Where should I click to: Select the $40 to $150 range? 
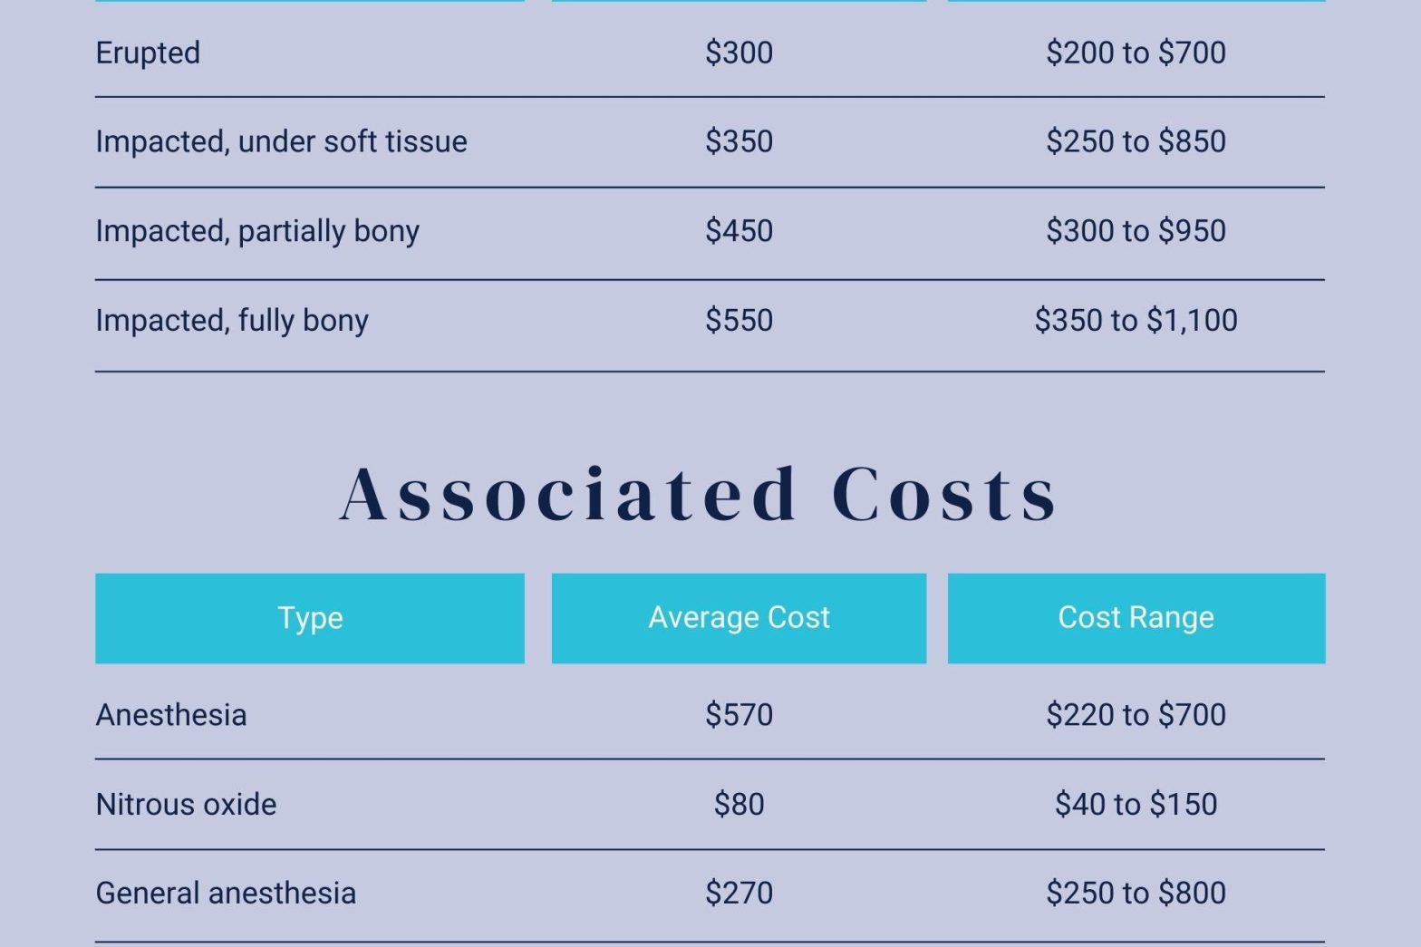pos(1136,804)
